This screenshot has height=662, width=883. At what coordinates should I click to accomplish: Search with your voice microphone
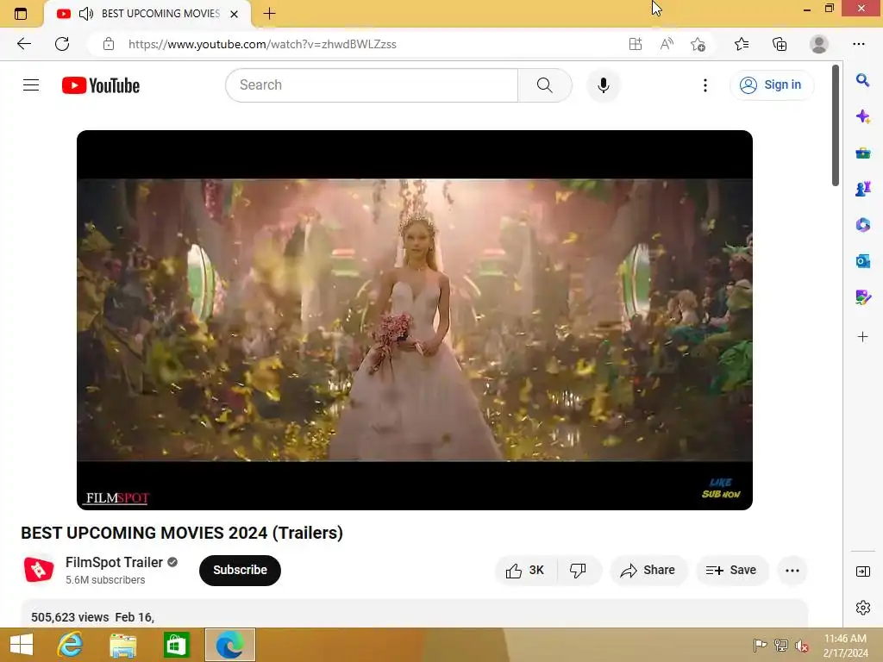click(x=603, y=85)
